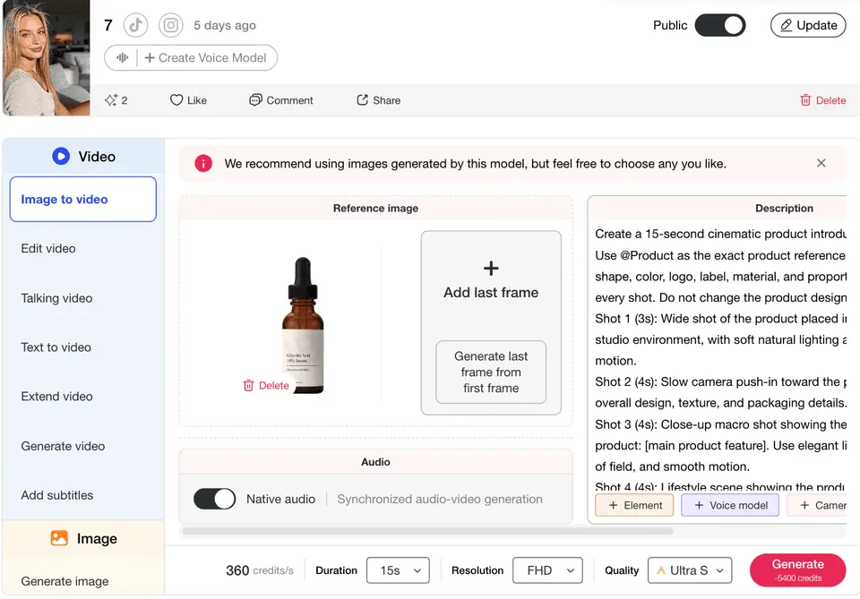Click the Add last frame box

[491, 322]
